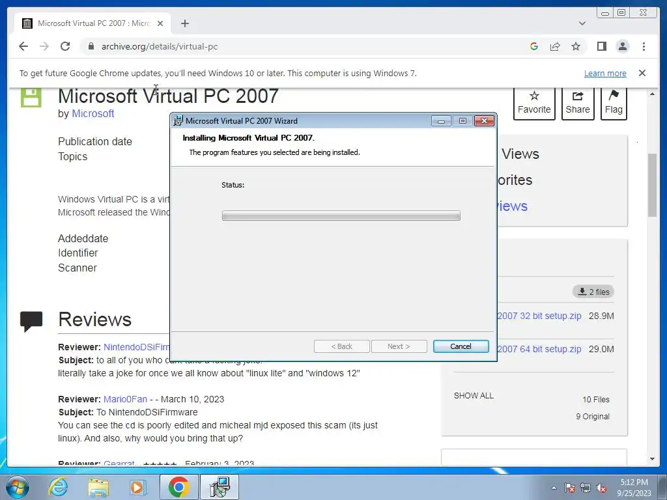
Task: Open the Action Center flag icon
Action: point(570,488)
